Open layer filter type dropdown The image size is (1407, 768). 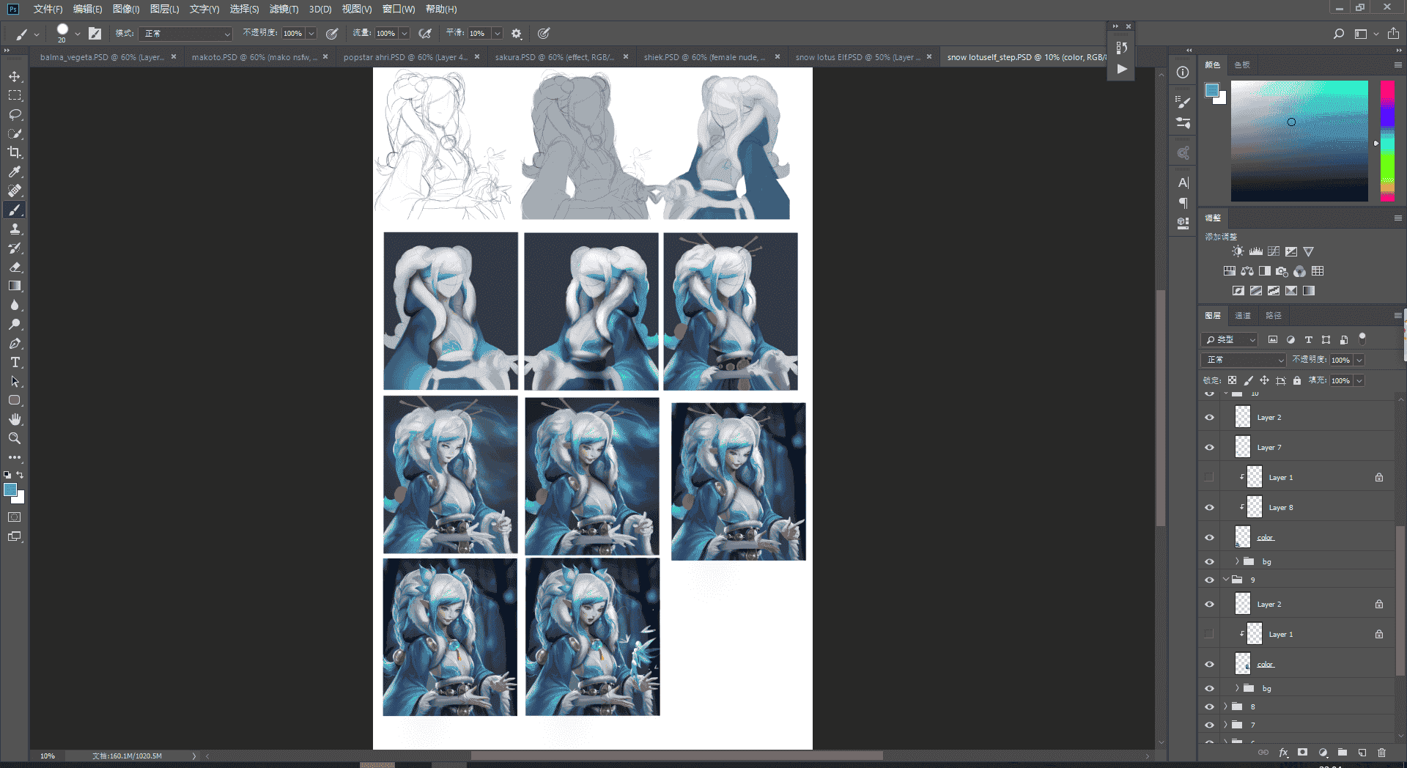point(1230,339)
